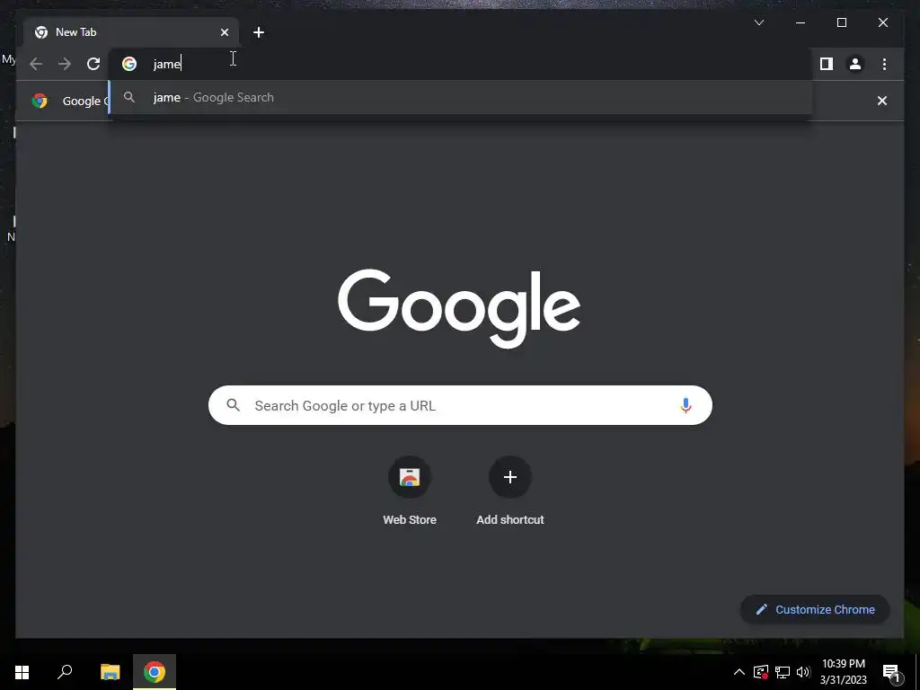This screenshot has width=920, height=690.
Task: Select the New Tab browser tab
Action: (131, 32)
